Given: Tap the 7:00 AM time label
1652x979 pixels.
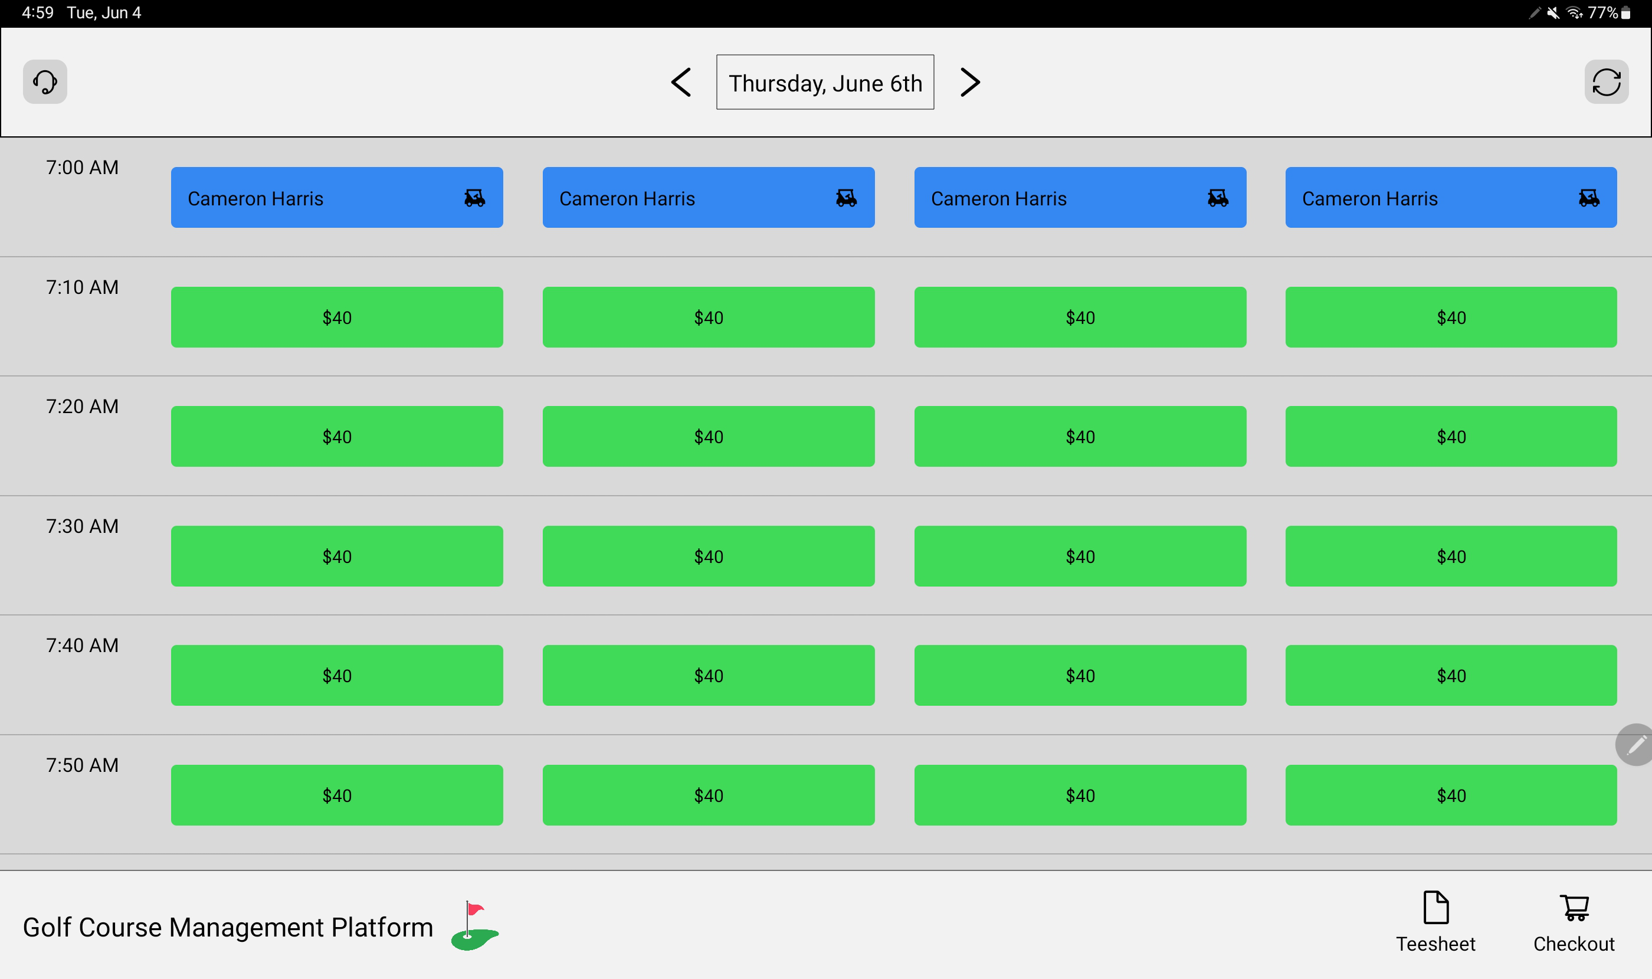Looking at the screenshot, I should [x=83, y=168].
